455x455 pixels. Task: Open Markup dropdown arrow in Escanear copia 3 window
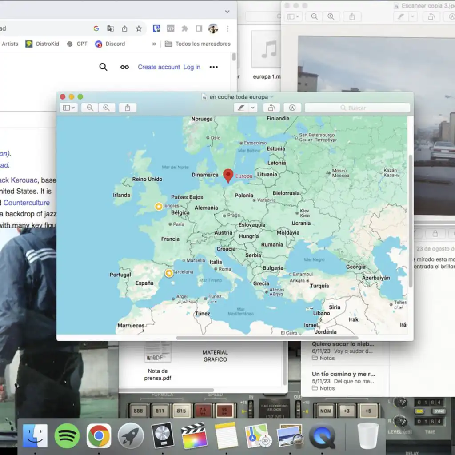coord(413,16)
